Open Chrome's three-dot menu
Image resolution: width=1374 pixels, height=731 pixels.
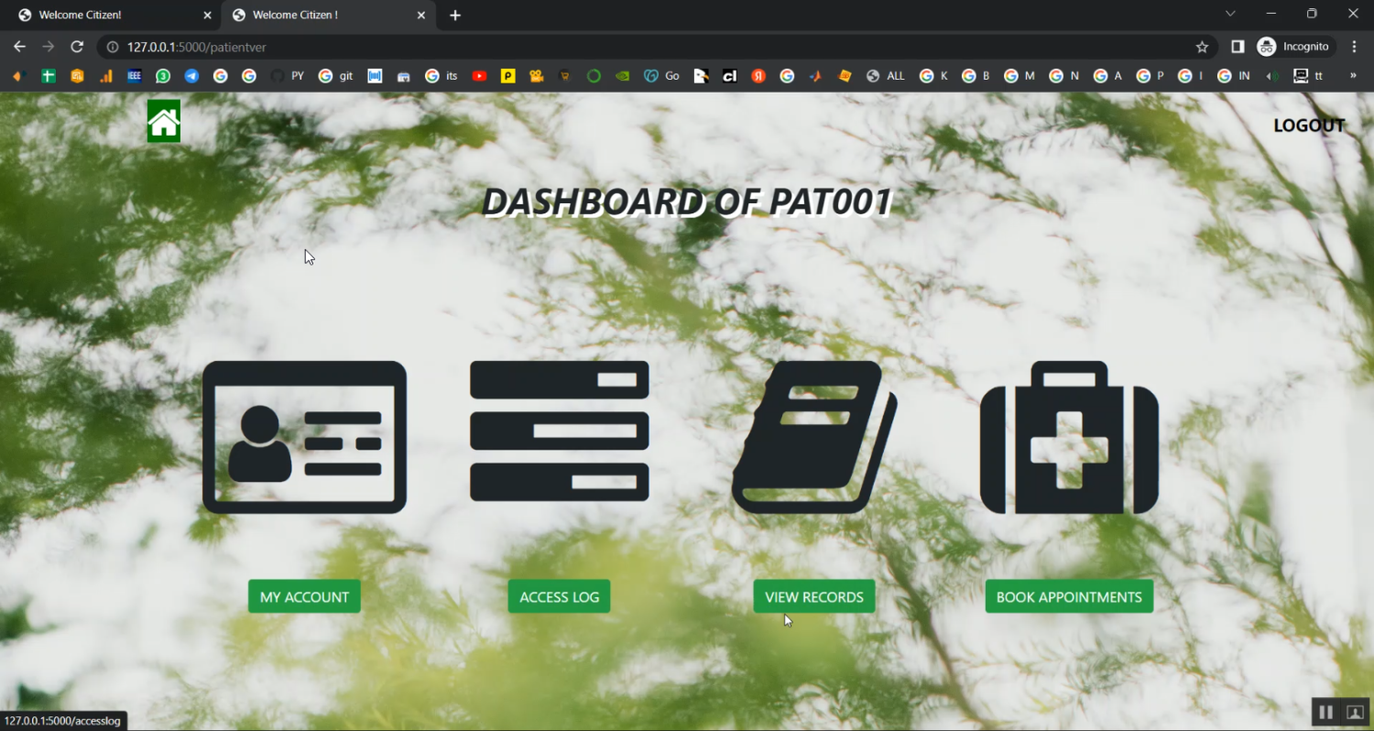pyautogui.click(x=1354, y=47)
